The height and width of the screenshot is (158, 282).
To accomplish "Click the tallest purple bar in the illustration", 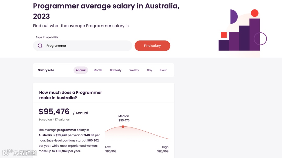I will (255, 34).
